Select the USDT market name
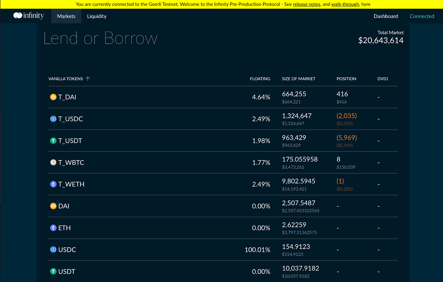The width and height of the screenshot is (443, 282). (x=67, y=271)
